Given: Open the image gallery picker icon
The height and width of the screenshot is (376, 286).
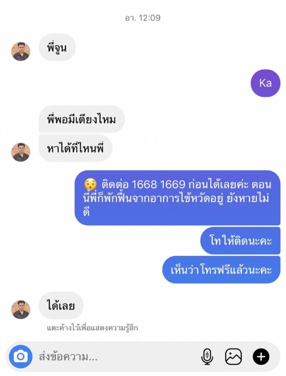Looking at the screenshot, I should (233, 357).
